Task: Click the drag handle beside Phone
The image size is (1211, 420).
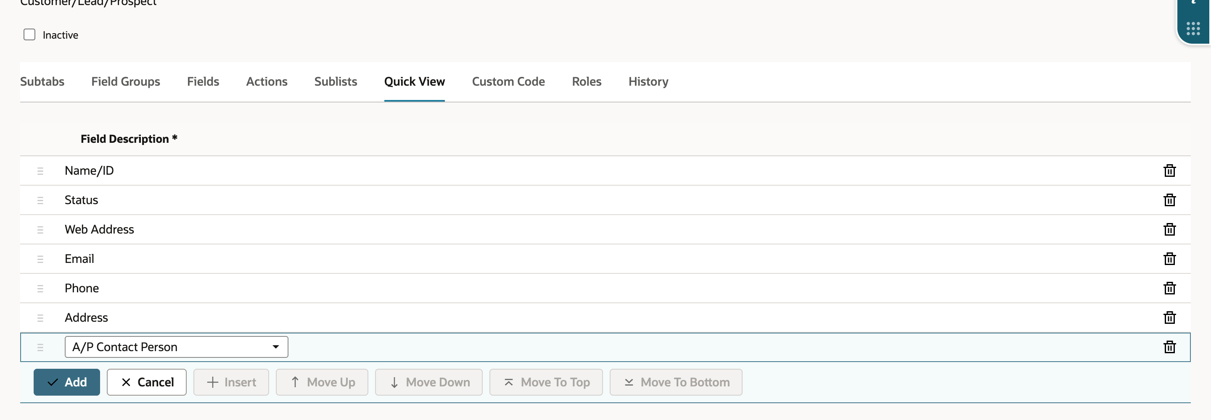Action: 40,289
